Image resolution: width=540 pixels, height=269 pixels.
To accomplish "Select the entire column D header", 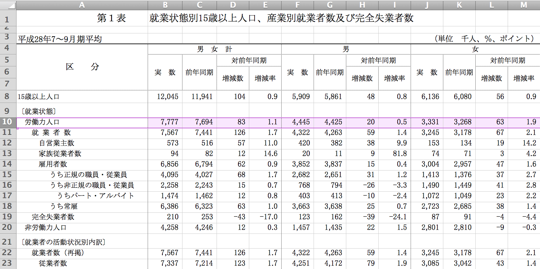I will [x=233, y=5].
